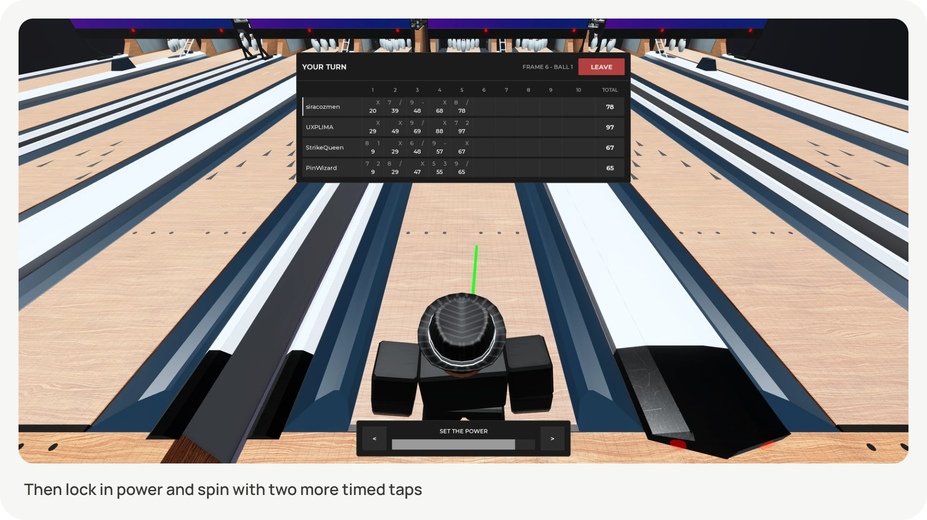Click siracozmen's frame 3 score 48
Screen dimensions: 927x520
[x=417, y=111]
